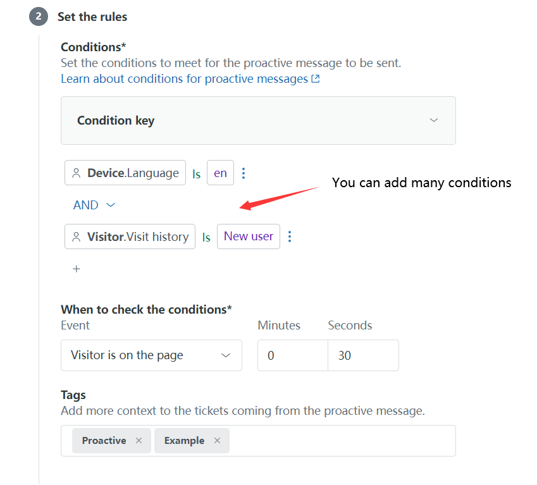The image size is (537, 485).
Task: Focus the Seconds input field showing 30
Action: click(363, 355)
